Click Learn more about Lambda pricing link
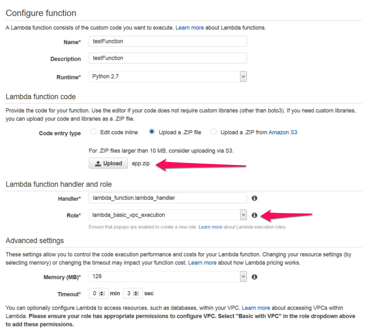 [x=202, y=263]
